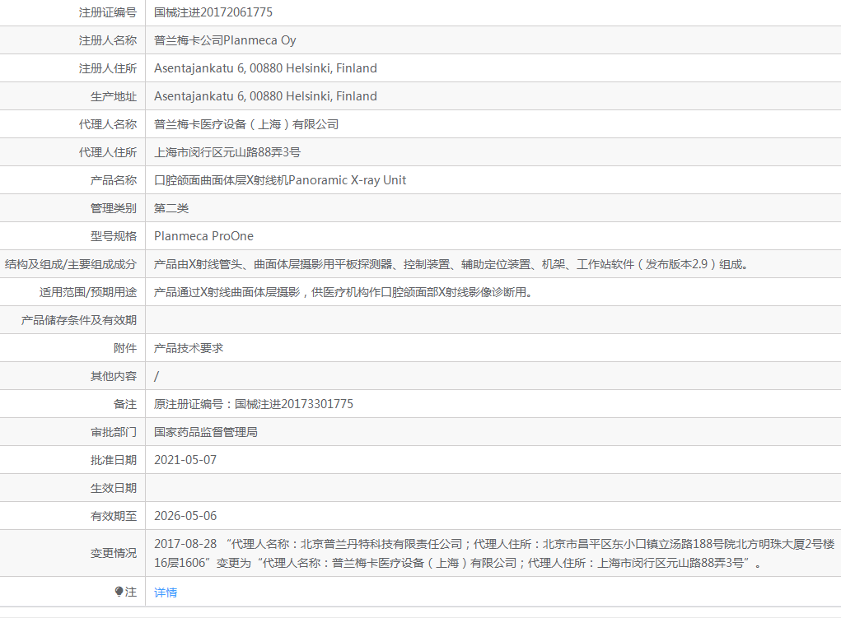Click the 型号规格 label
The image size is (841, 618).
pos(114,236)
